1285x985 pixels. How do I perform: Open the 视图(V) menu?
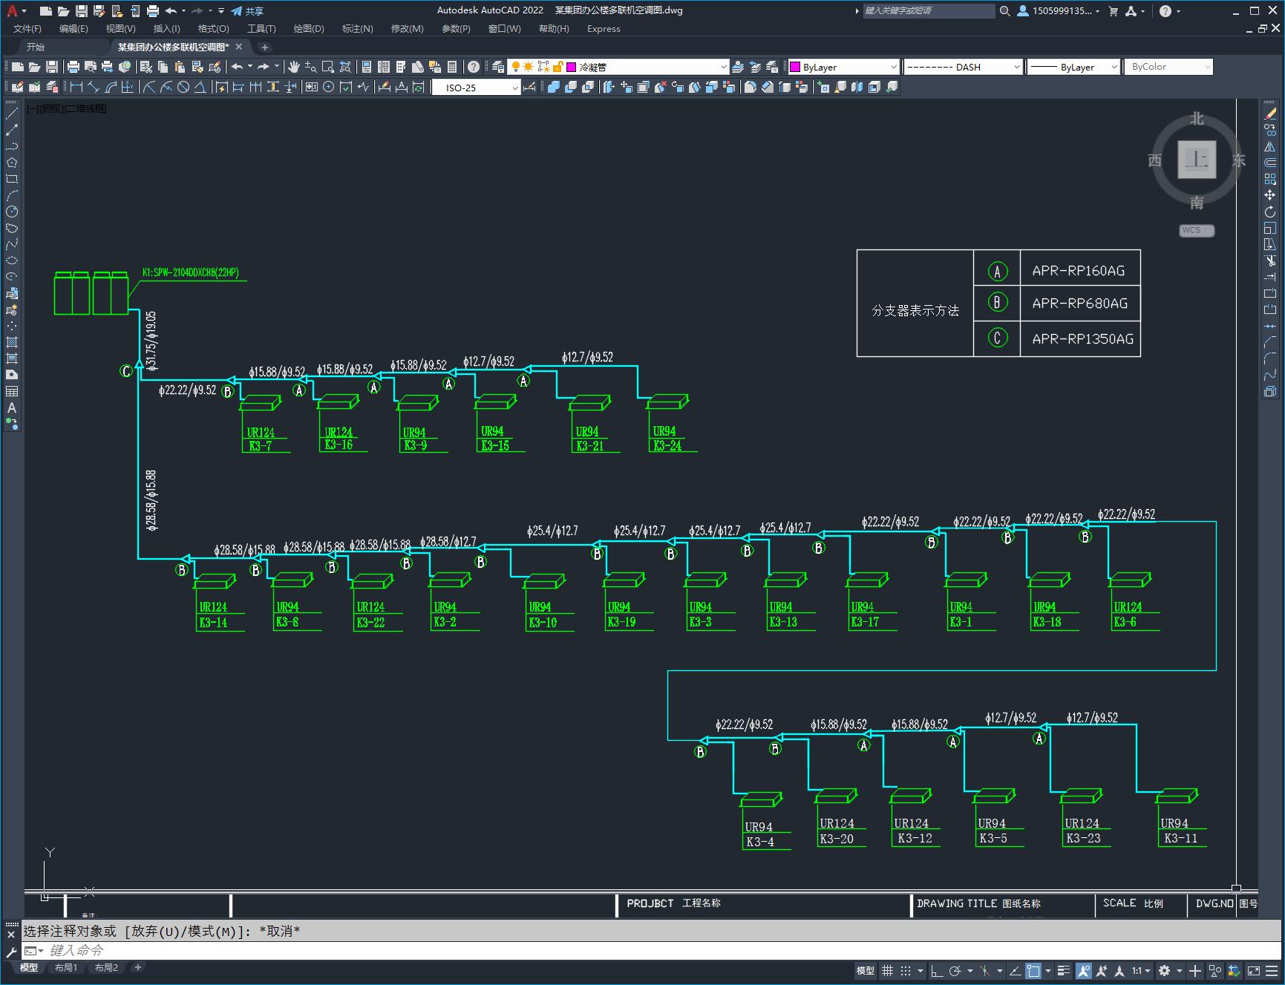[x=120, y=29]
